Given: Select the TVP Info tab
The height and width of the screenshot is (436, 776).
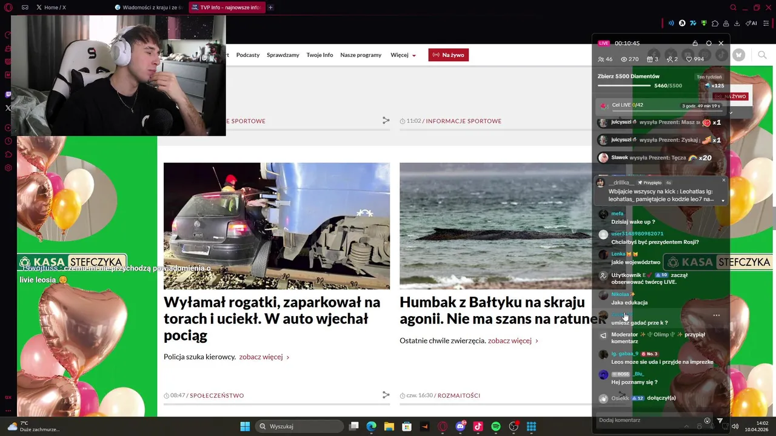Looking at the screenshot, I should click(226, 7).
